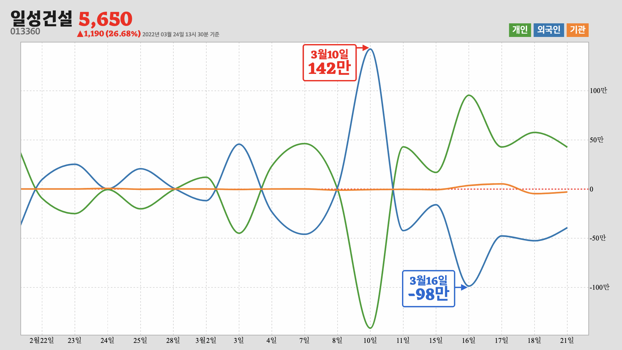Viewport: 622px width, 350px height.
Task: Click the -100만 y-axis label
Action: coord(600,287)
